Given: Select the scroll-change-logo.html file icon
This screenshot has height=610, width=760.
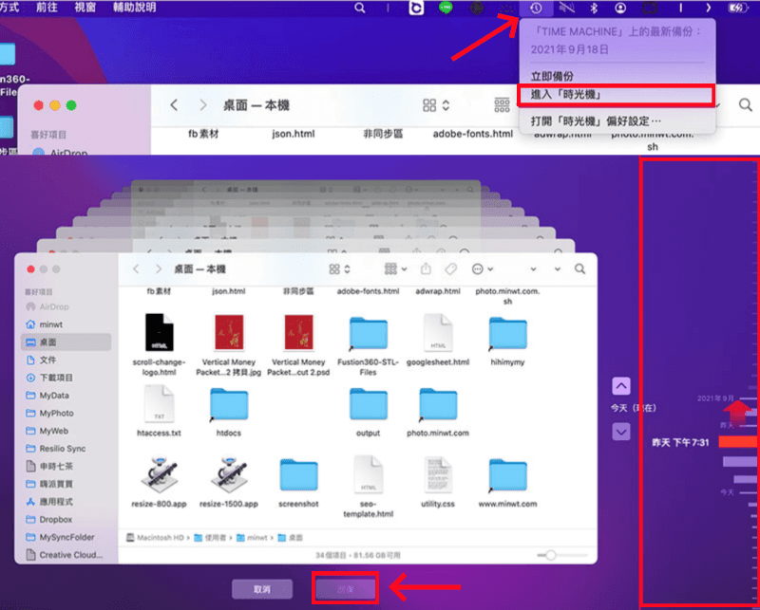Looking at the screenshot, I should click(159, 333).
